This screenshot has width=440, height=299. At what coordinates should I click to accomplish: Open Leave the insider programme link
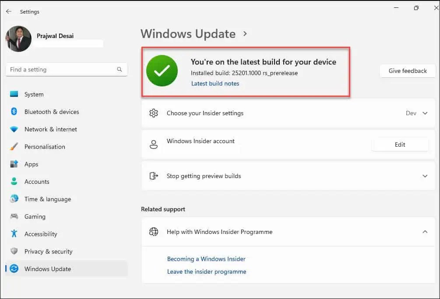coord(207,272)
